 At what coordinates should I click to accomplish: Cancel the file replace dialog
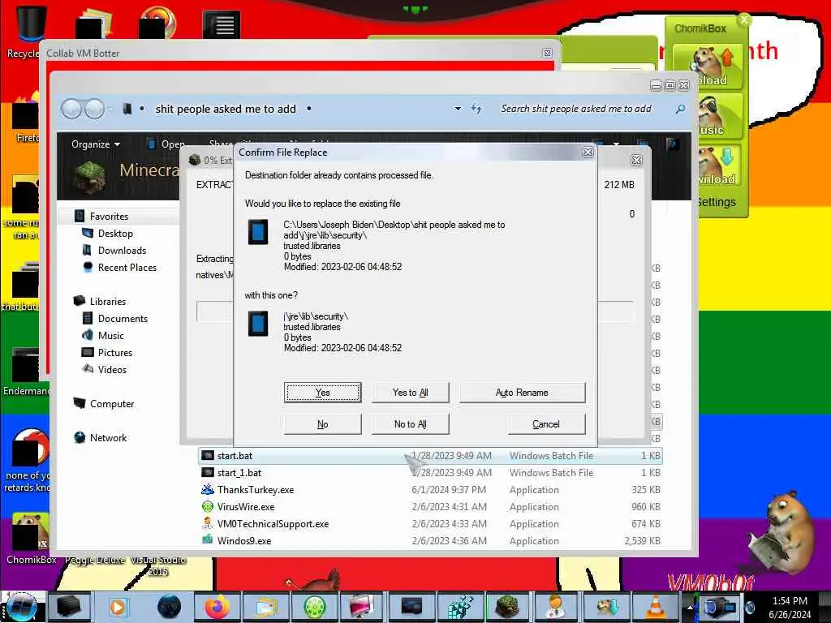pyautogui.click(x=546, y=423)
